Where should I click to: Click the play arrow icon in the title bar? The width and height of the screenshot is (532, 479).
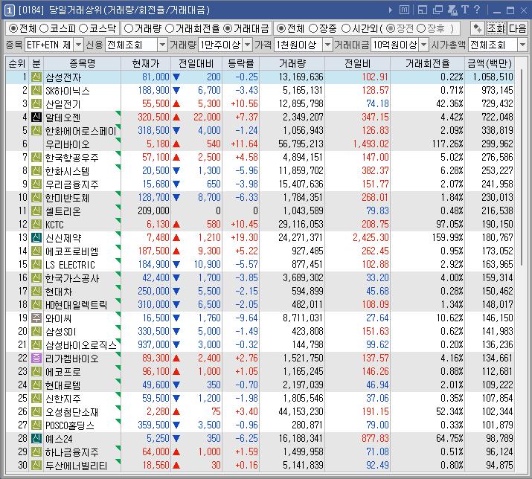[390, 10]
